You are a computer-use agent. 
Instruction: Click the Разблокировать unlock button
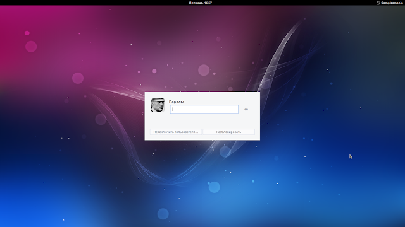pos(228,132)
